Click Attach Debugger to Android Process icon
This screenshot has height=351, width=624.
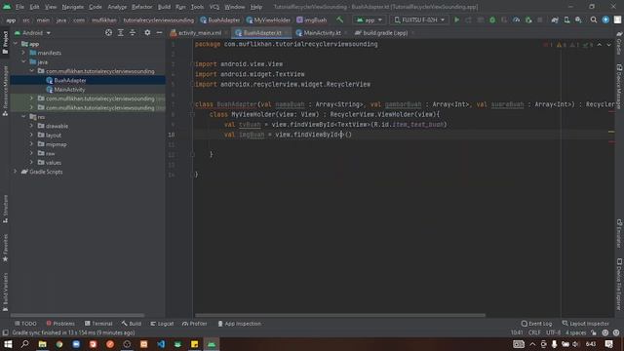(528, 19)
